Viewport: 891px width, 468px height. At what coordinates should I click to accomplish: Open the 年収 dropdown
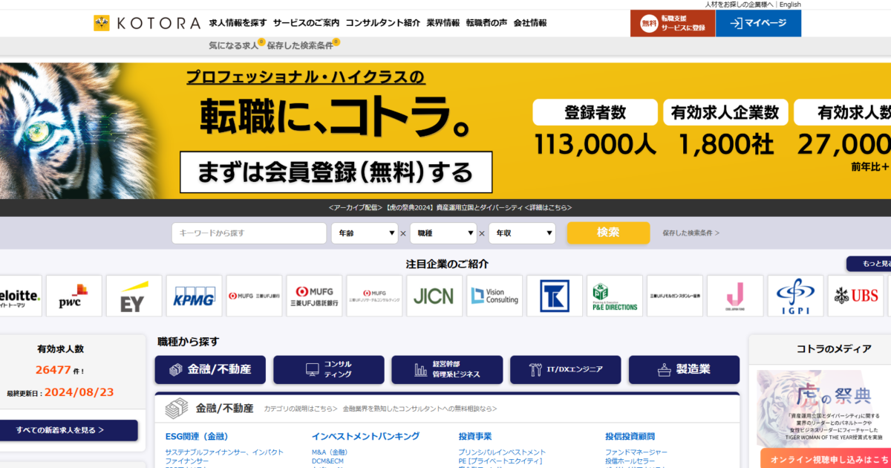coord(521,233)
